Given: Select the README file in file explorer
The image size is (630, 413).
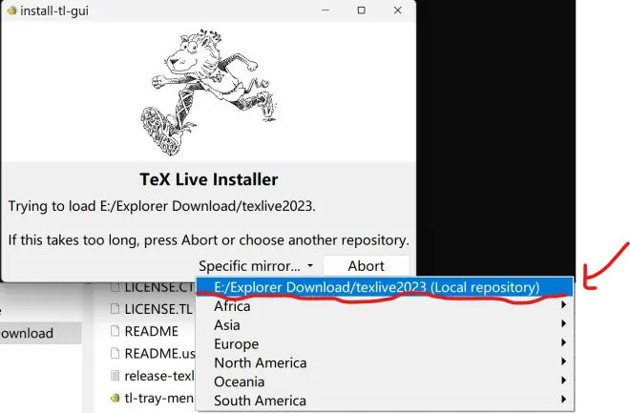Looking at the screenshot, I should pyautogui.click(x=144, y=331).
